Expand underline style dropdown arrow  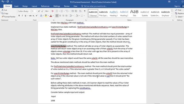pyautogui.click(x=28, y=16)
